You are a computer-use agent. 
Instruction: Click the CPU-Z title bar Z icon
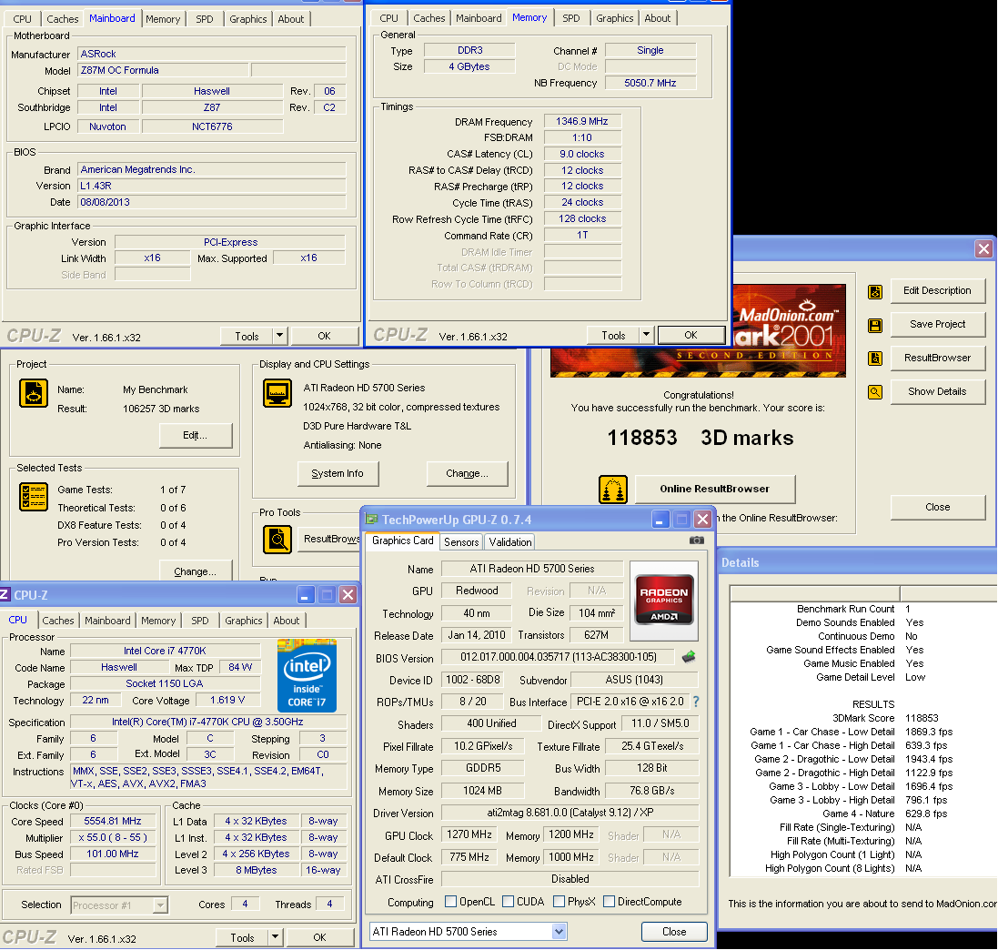pos(5,595)
